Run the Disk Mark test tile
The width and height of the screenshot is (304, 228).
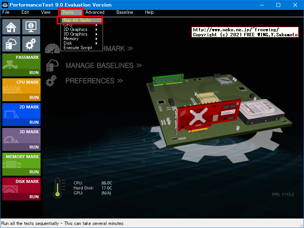tap(21, 189)
